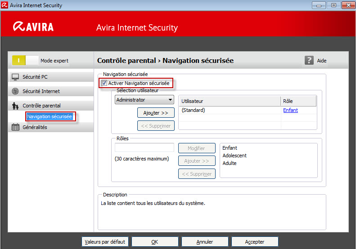Select Enfant in the roles list
Screen dimensions: 356x249
click(x=230, y=148)
